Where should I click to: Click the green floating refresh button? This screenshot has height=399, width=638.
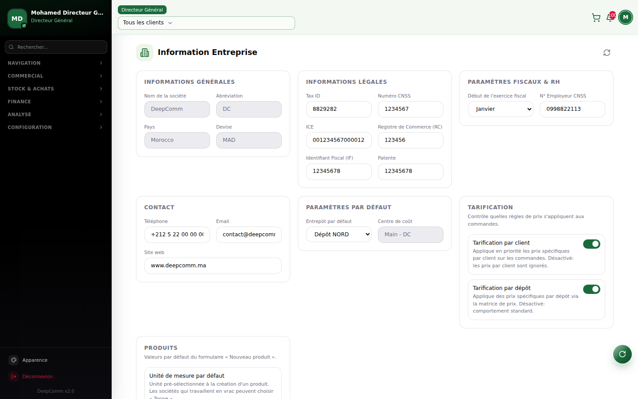coord(622,354)
